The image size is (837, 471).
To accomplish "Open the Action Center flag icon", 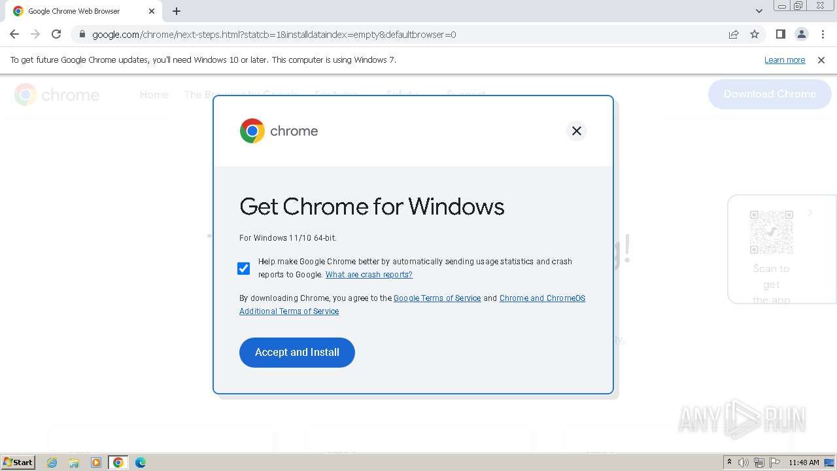I will click(775, 462).
